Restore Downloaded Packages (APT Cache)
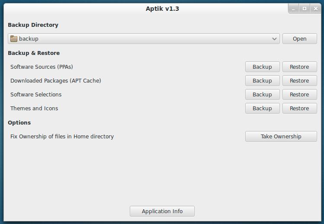The image size is (324, 224). [299, 81]
